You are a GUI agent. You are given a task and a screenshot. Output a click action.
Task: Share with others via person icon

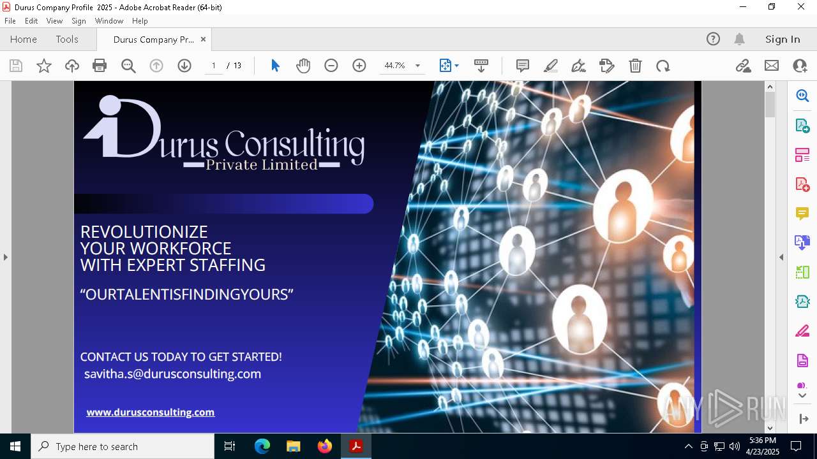pyautogui.click(x=800, y=66)
